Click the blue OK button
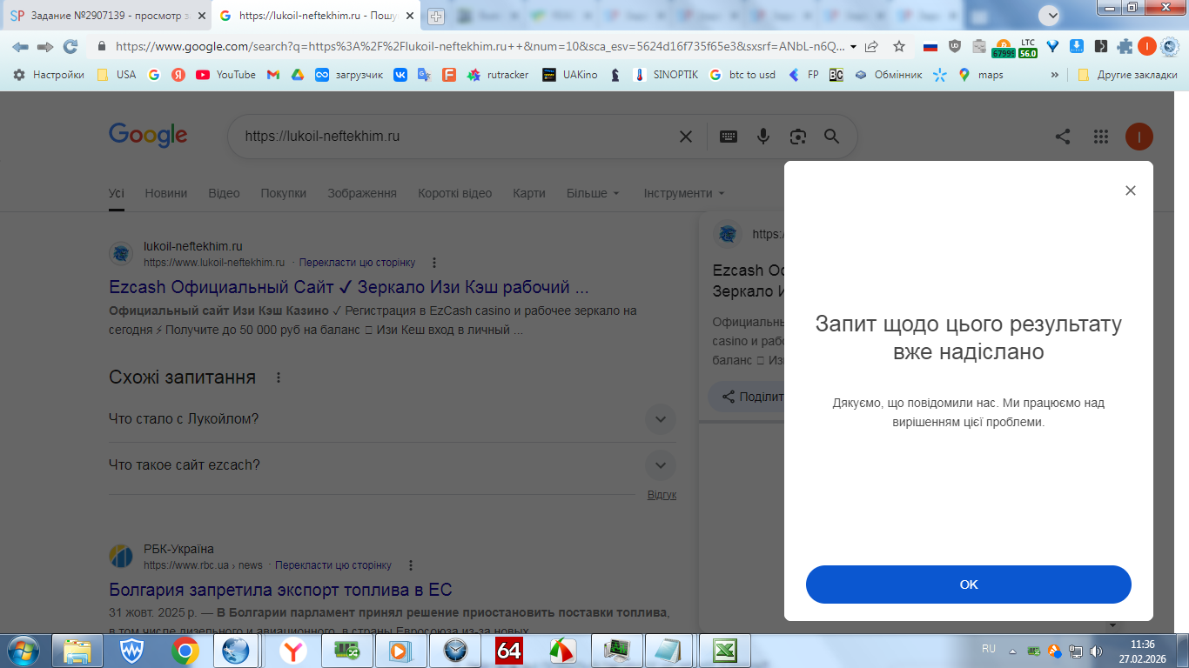 969,584
